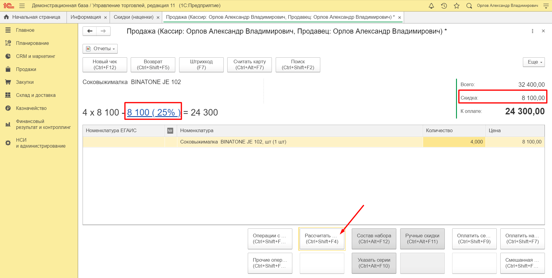Click Ручные скидки button

(x=422, y=239)
